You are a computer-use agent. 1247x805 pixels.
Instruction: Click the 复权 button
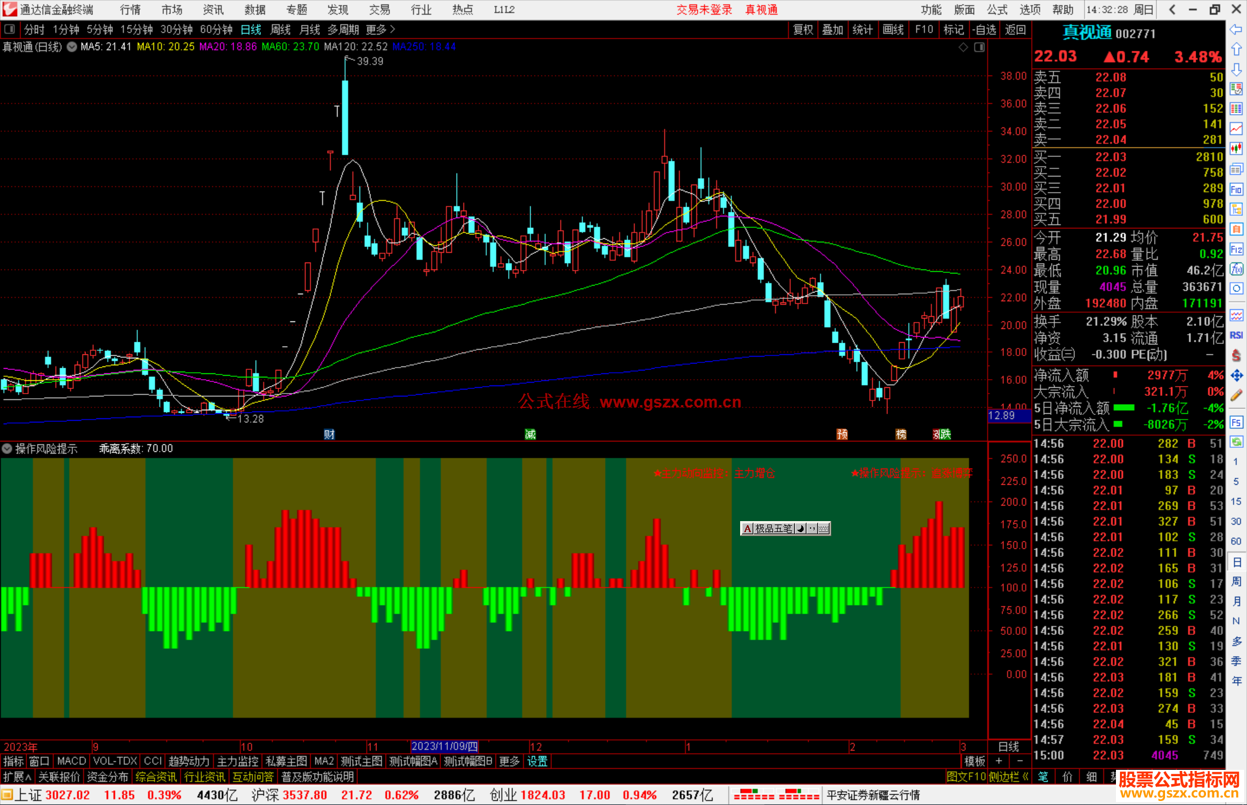(x=803, y=29)
